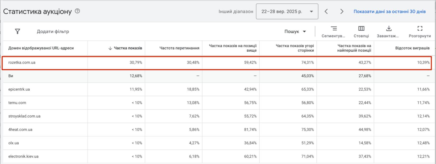Click 4heat position above rate 81,74%
The width and height of the screenshot is (436, 164).
250,130
